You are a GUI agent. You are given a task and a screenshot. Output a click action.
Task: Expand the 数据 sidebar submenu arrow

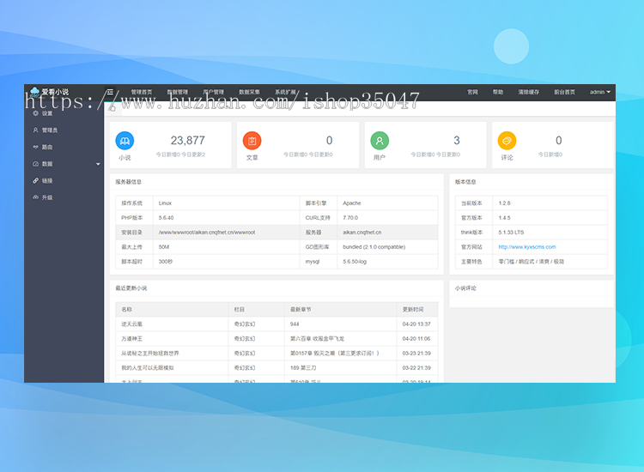pyautogui.click(x=98, y=164)
